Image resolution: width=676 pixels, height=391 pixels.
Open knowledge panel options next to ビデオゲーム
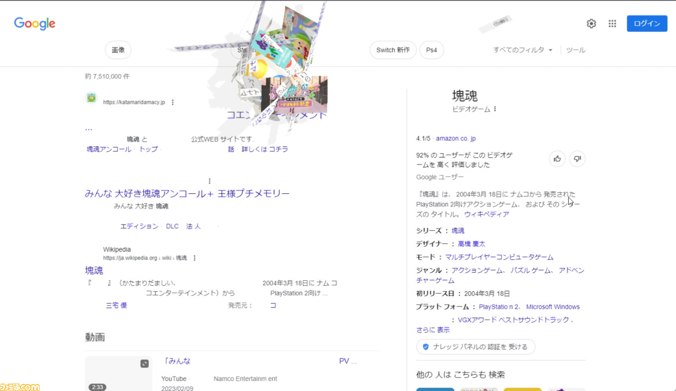click(x=495, y=109)
